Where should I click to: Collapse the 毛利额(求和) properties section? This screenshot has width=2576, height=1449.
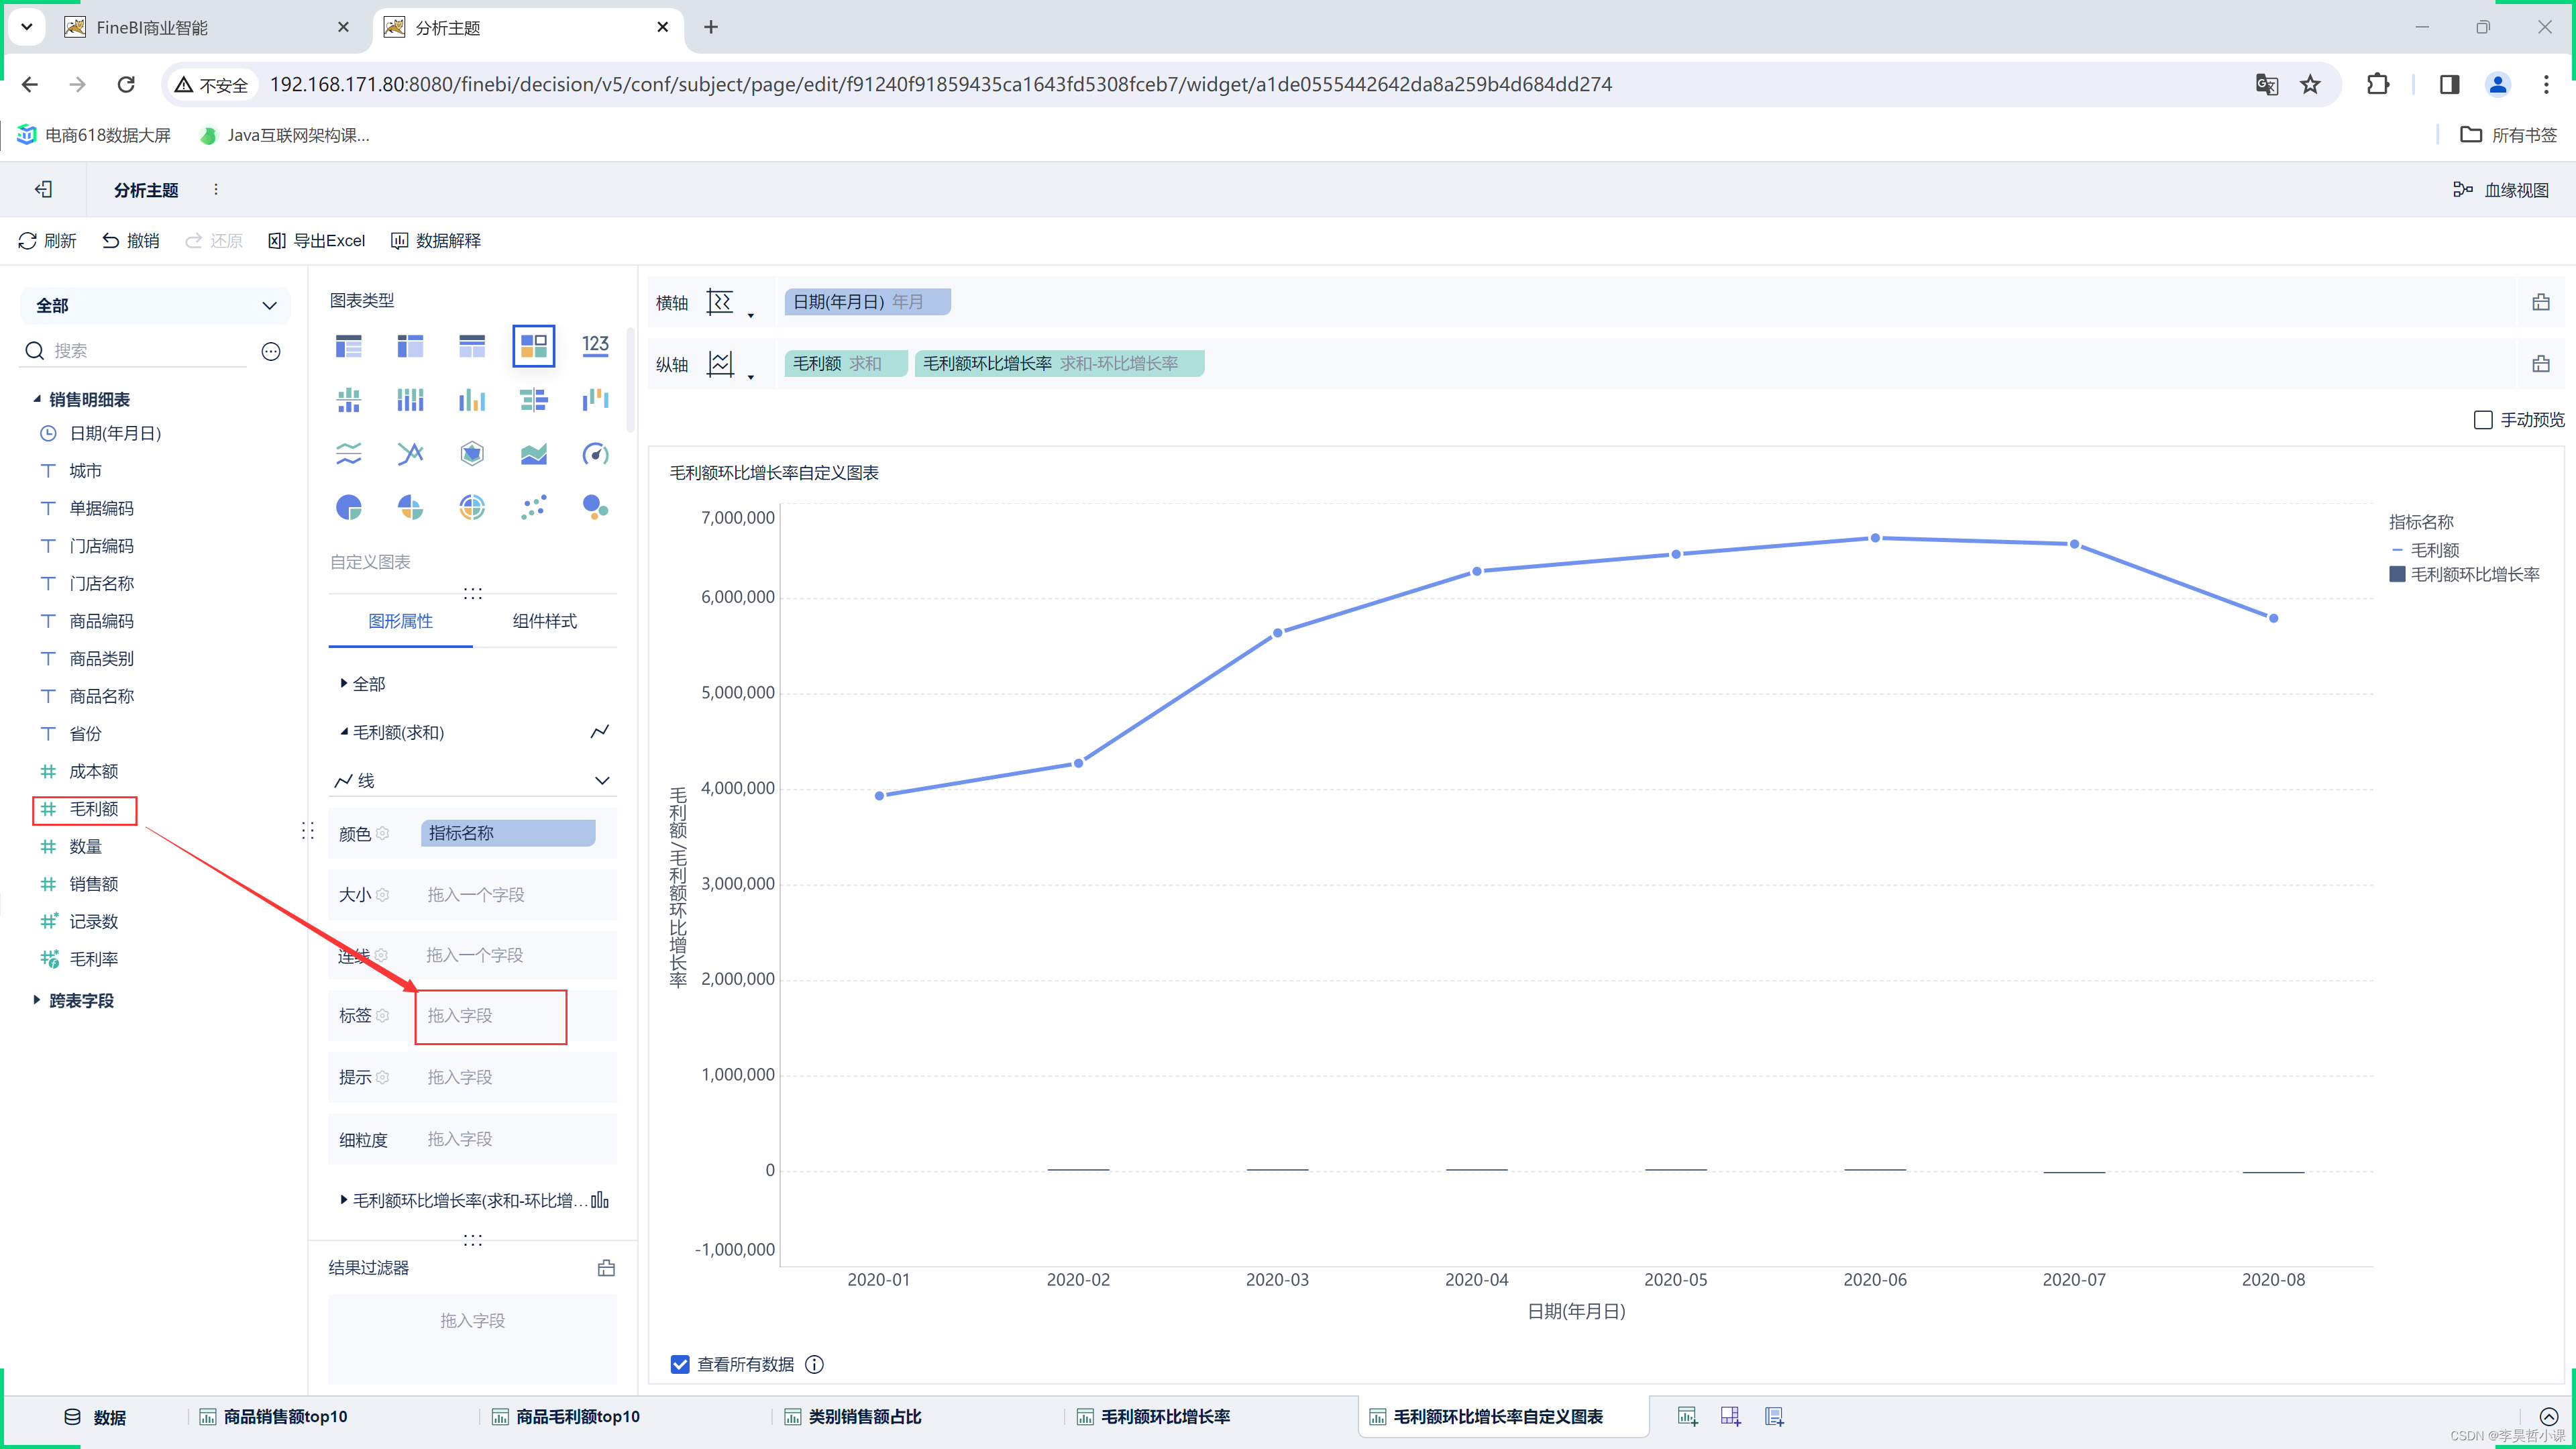click(x=344, y=732)
